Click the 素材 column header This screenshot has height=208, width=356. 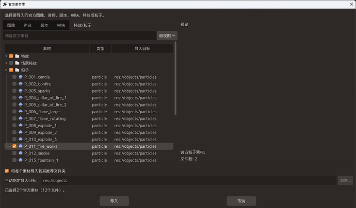coord(47,48)
